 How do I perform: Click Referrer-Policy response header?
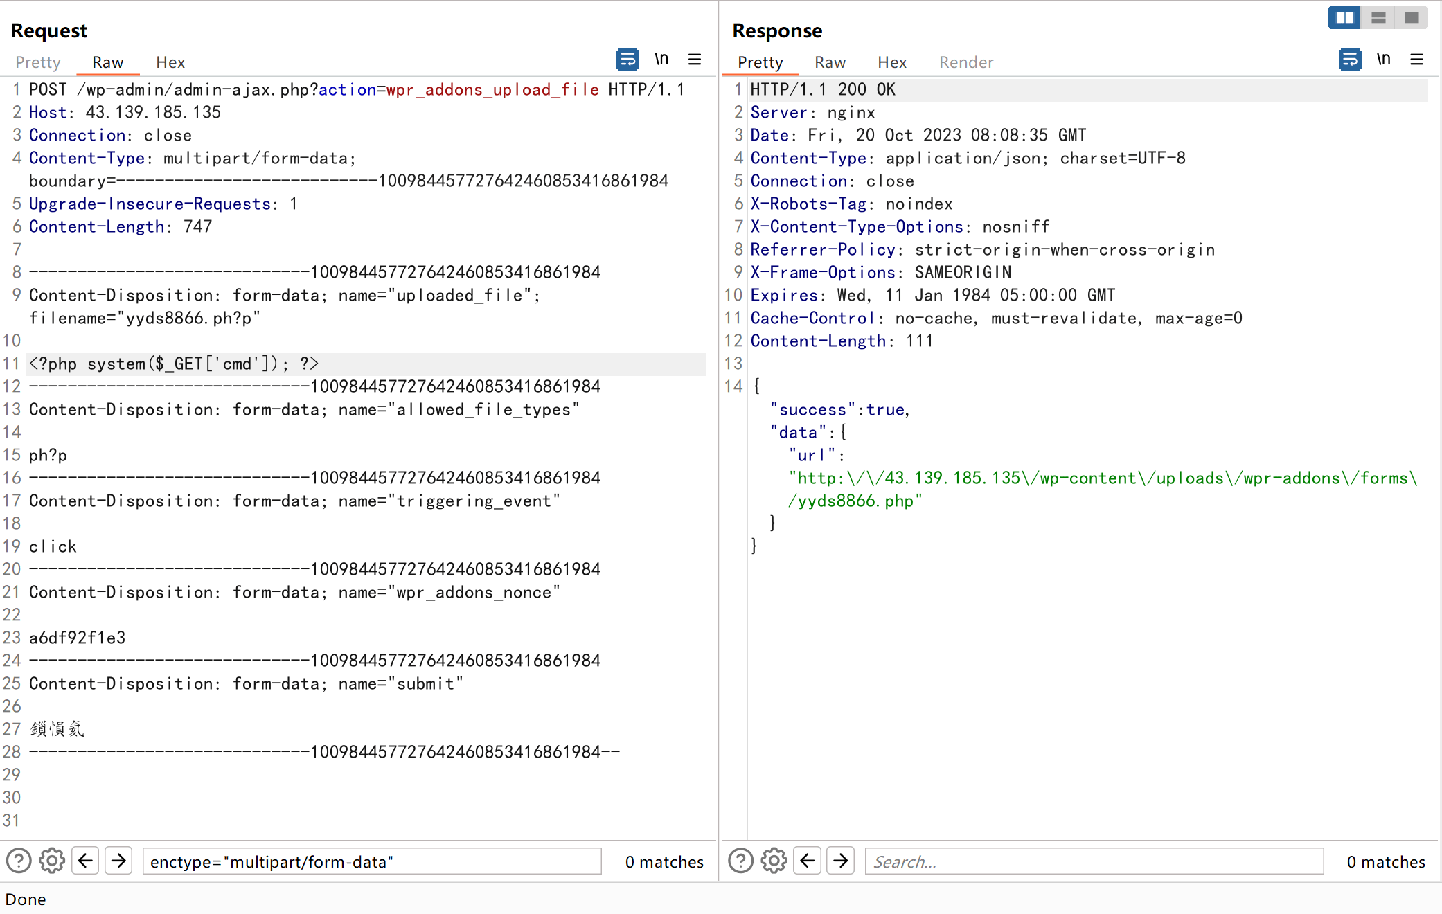point(983,250)
